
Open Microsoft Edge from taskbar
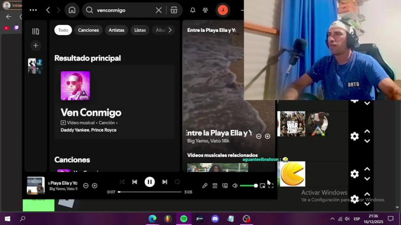(152, 219)
